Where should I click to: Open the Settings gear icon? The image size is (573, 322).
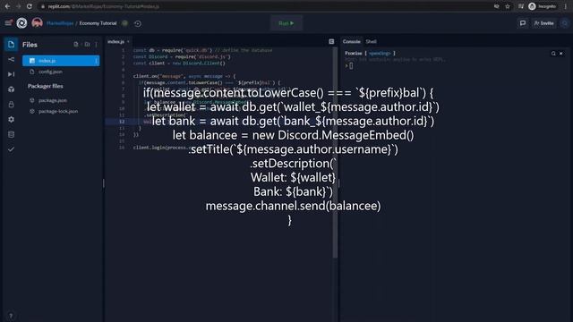coord(11,119)
